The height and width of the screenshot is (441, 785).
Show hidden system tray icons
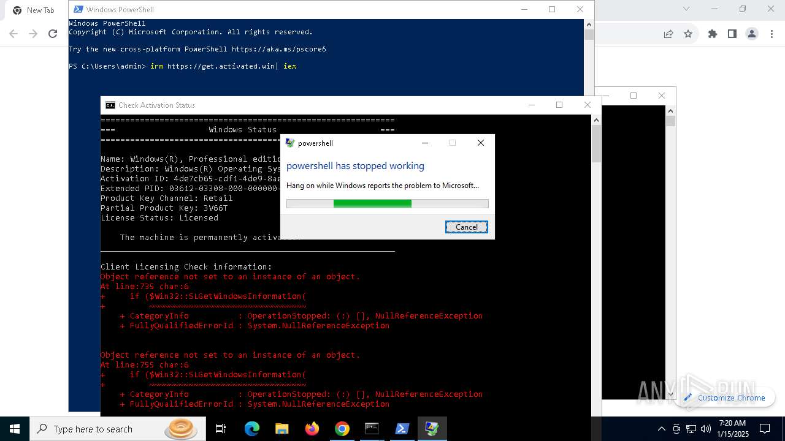(661, 429)
